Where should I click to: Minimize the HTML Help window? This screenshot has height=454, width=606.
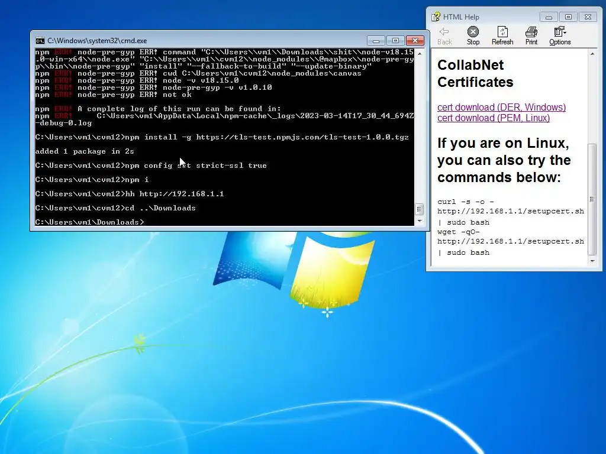(549, 17)
